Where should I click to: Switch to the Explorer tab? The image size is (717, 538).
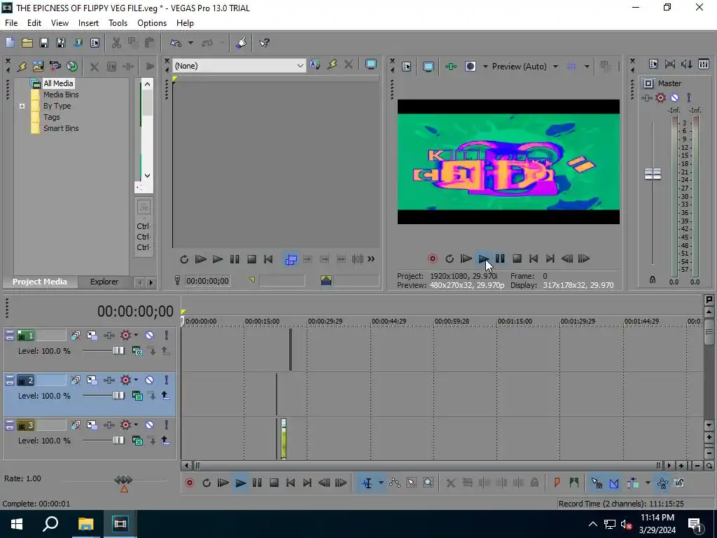pyautogui.click(x=104, y=282)
